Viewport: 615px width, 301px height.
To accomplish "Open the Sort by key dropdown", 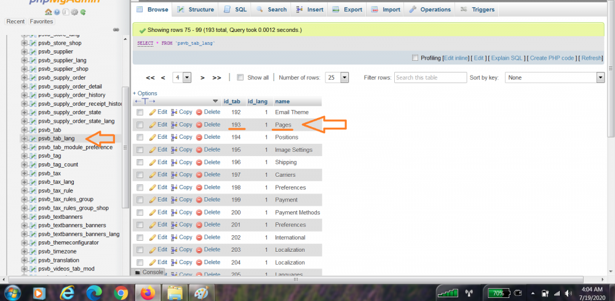I will tap(555, 77).
